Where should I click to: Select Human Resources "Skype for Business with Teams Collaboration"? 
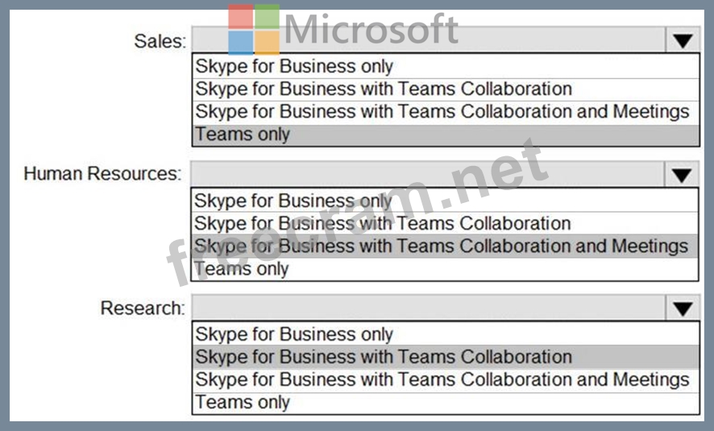[x=383, y=223]
